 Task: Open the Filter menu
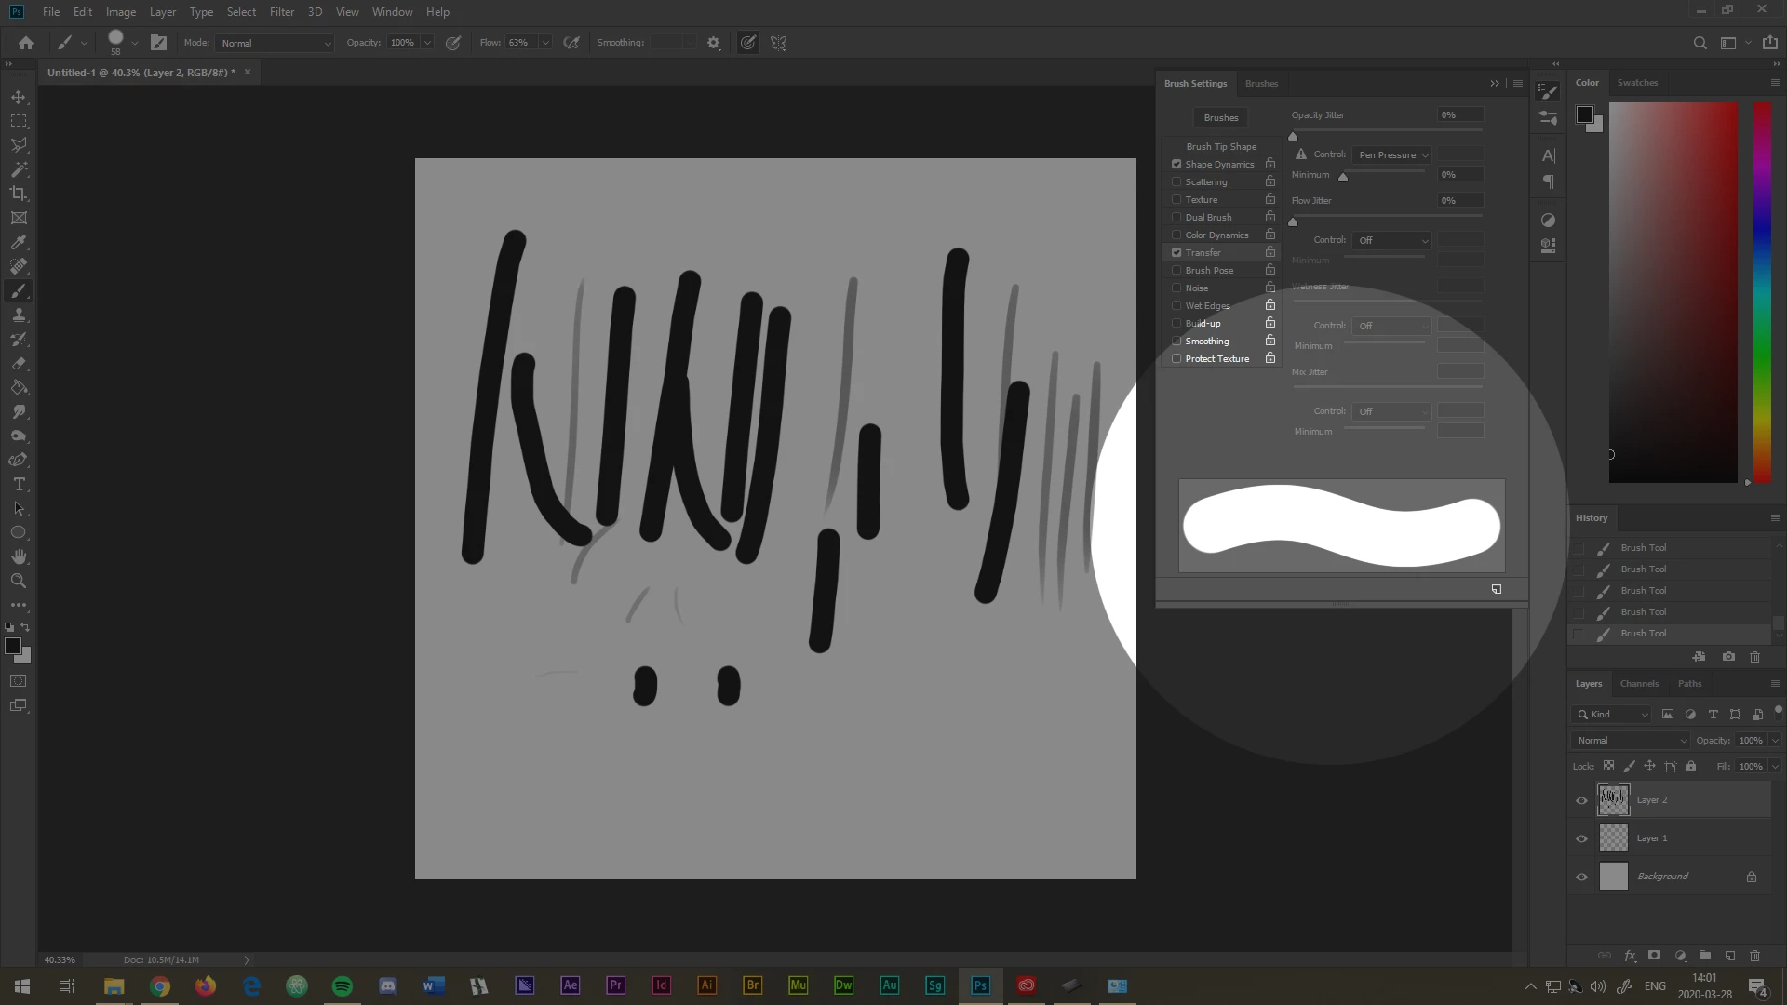click(281, 12)
